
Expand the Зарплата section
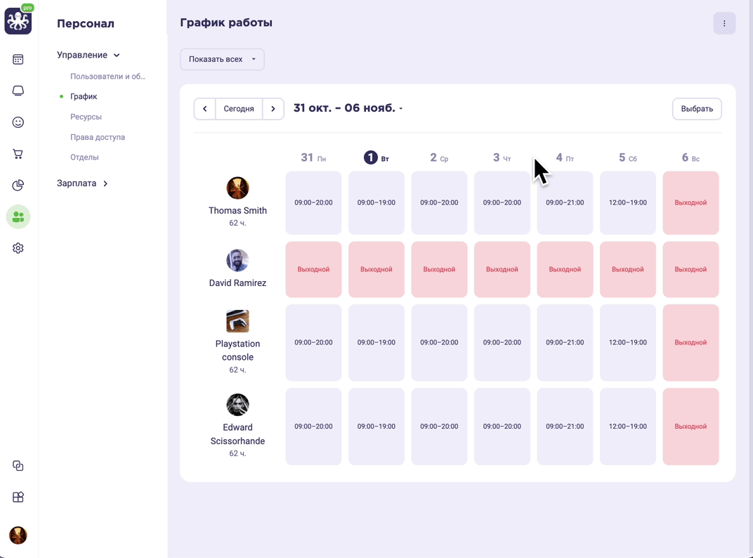[x=82, y=183]
